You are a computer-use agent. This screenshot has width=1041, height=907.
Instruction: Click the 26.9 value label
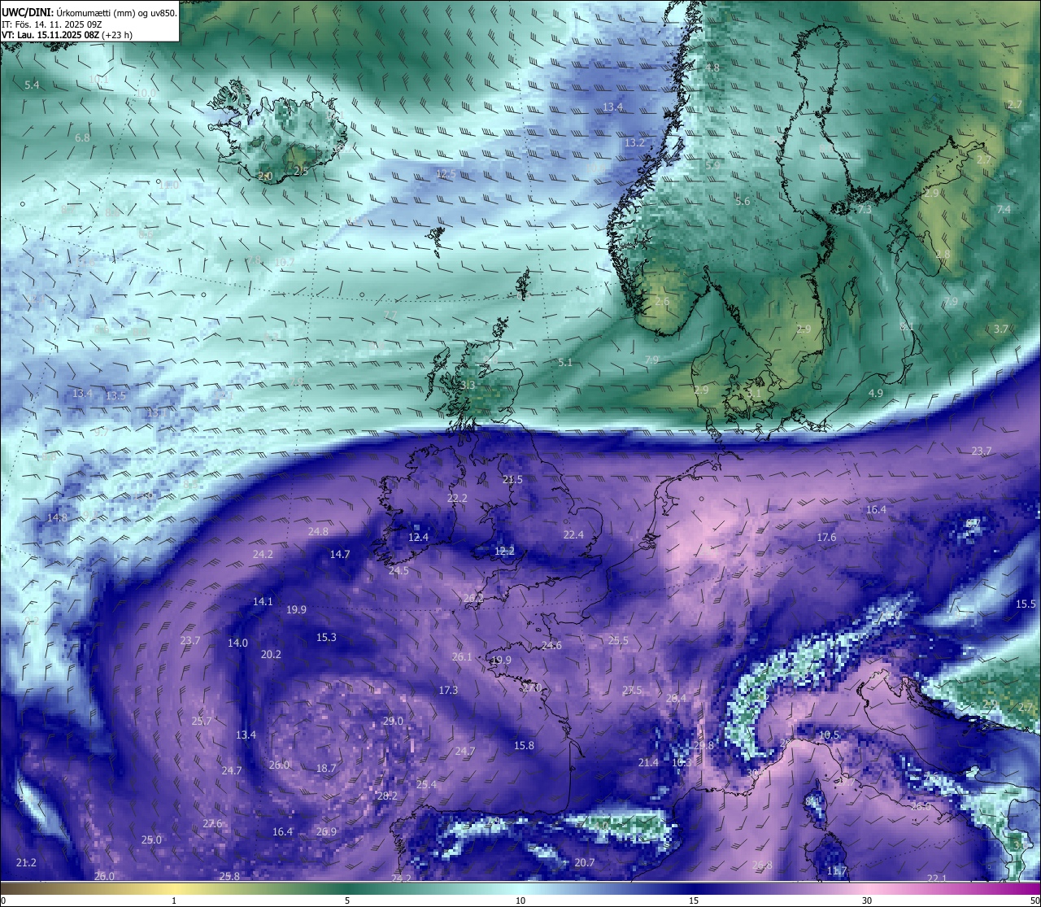pyautogui.click(x=326, y=832)
